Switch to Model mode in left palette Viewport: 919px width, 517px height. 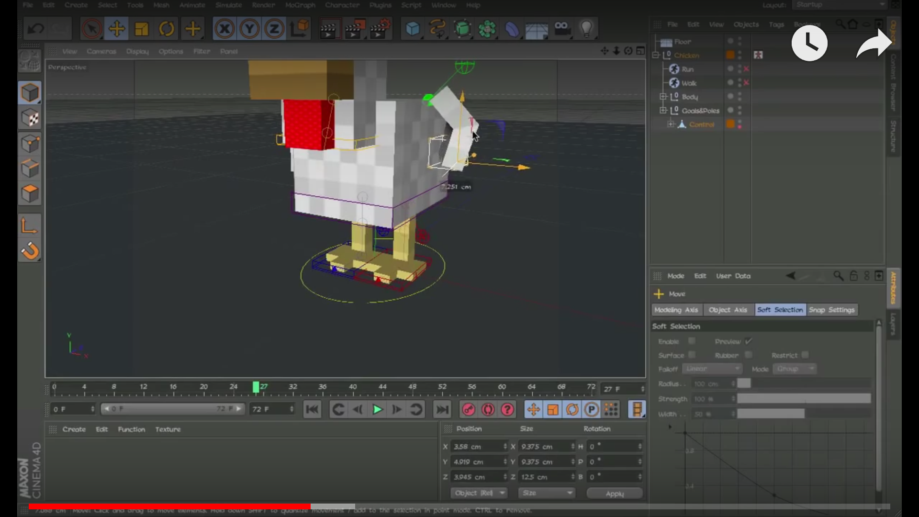pos(30,93)
